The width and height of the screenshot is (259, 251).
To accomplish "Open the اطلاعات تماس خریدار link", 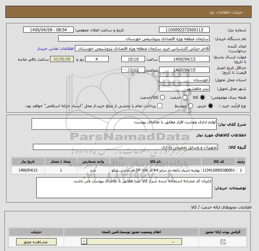I will (55, 49).
